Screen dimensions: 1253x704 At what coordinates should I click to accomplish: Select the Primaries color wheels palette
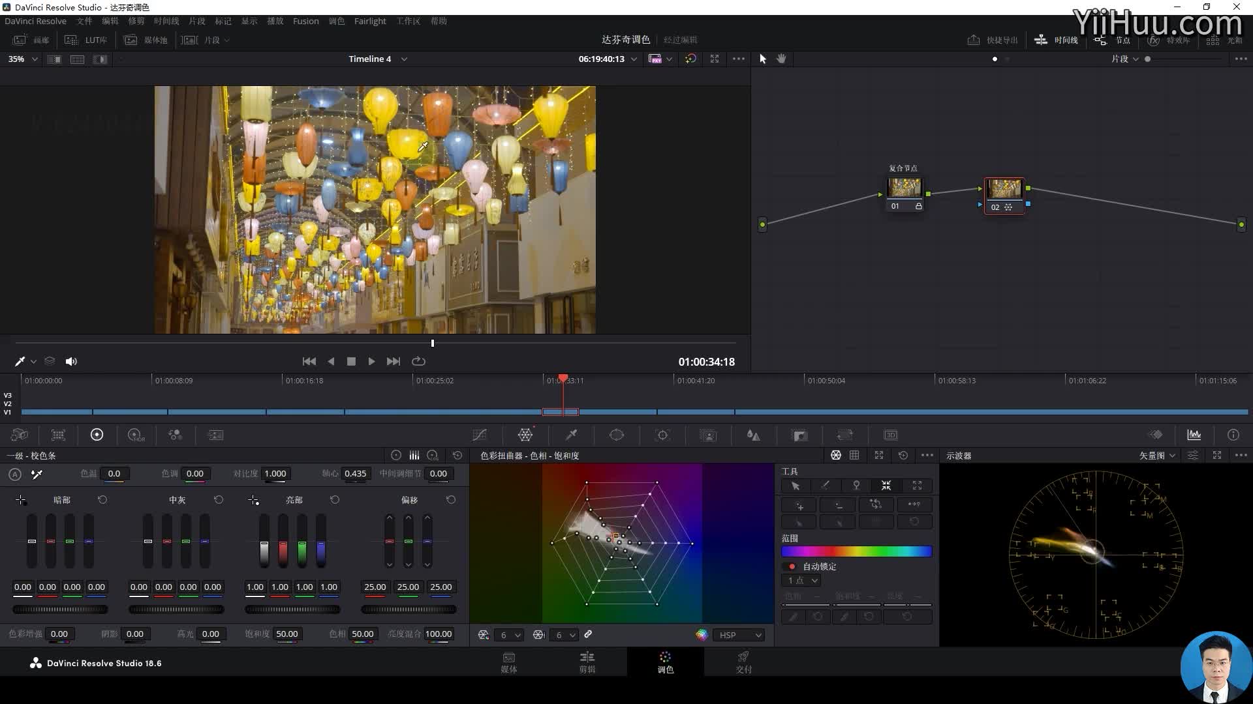point(97,435)
